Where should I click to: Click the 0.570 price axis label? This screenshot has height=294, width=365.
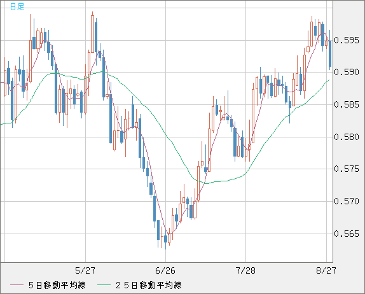click(347, 201)
